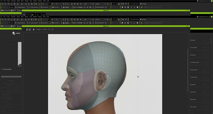Toggle Modify mode button in front window toolbar
Image resolution: width=213 pixels, height=114 pixels.
(11, 23)
